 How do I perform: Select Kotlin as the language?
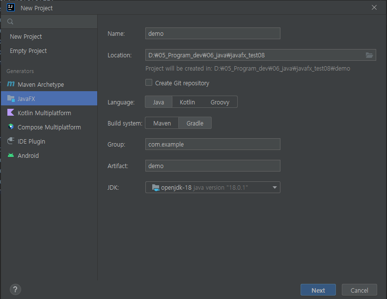click(x=187, y=102)
